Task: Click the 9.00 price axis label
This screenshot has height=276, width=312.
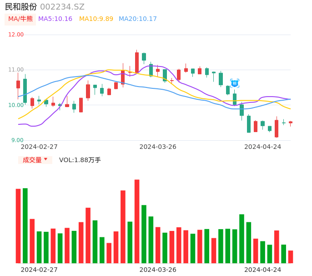Action: pos(17,140)
